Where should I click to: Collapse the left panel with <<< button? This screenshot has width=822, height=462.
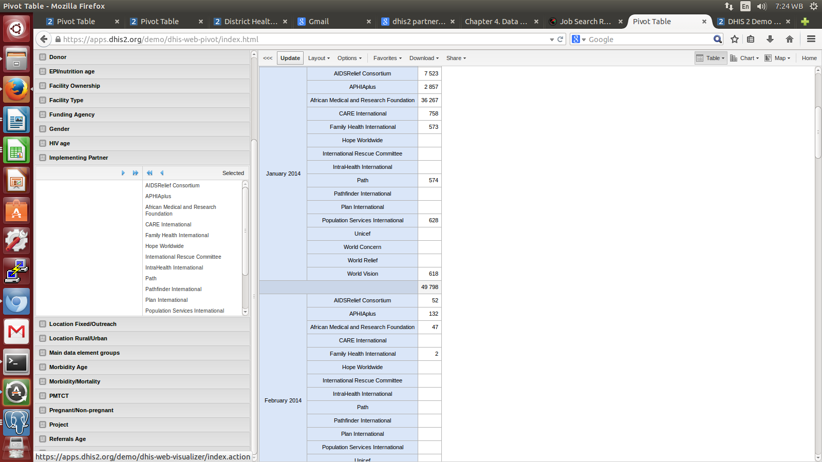(x=268, y=58)
